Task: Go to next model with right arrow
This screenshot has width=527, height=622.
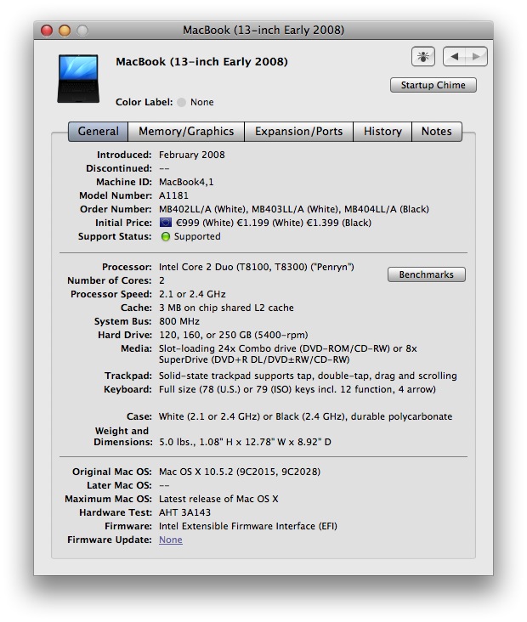Action: pyautogui.click(x=476, y=57)
